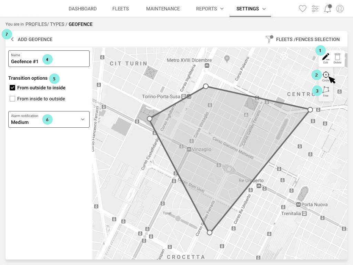Go back using the Add Geofence chevron
353x265 pixels.
click(x=12, y=39)
